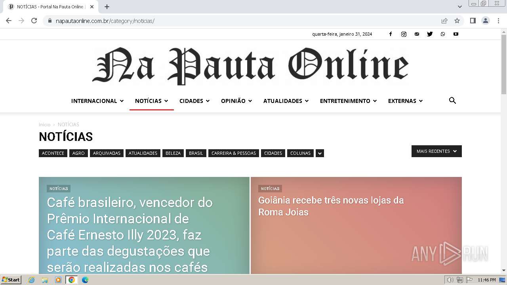Click the site search magnifier icon

(452, 101)
